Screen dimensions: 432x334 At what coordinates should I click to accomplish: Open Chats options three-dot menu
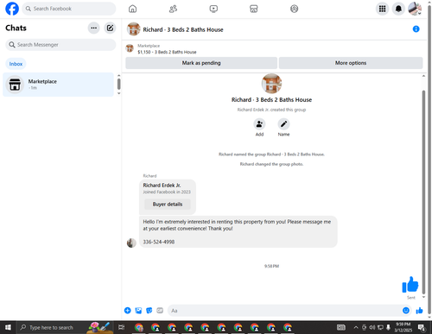[x=93, y=28]
